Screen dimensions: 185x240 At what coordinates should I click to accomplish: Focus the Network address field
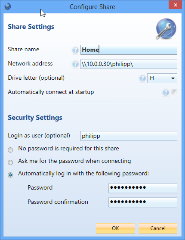pos(129,64)
